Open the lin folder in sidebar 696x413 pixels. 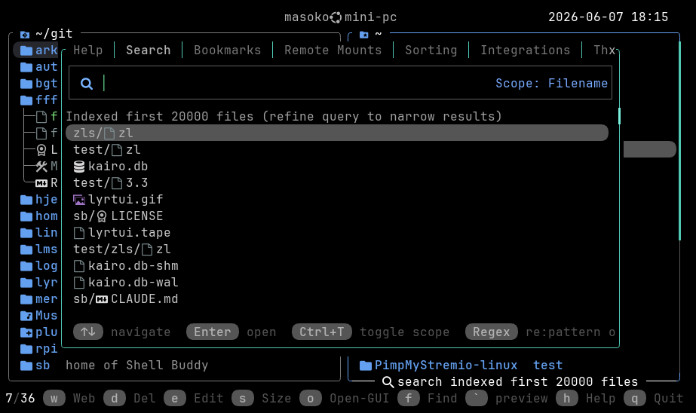pos(39,233)
